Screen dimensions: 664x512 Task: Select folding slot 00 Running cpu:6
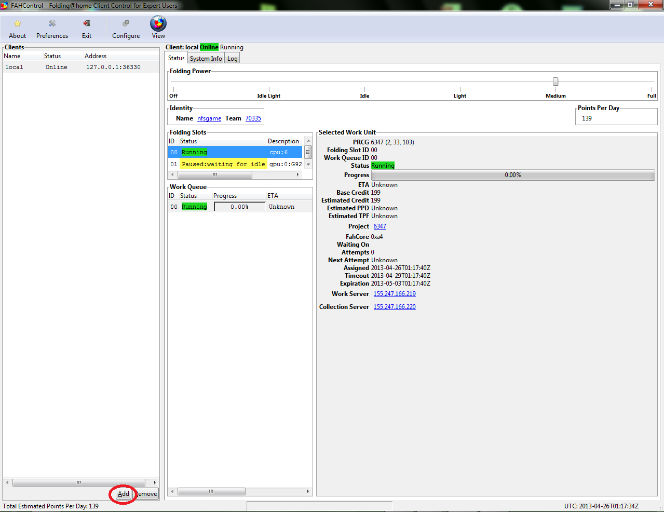point(235,152)
